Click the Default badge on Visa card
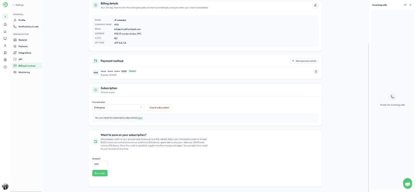 (132, 71)
